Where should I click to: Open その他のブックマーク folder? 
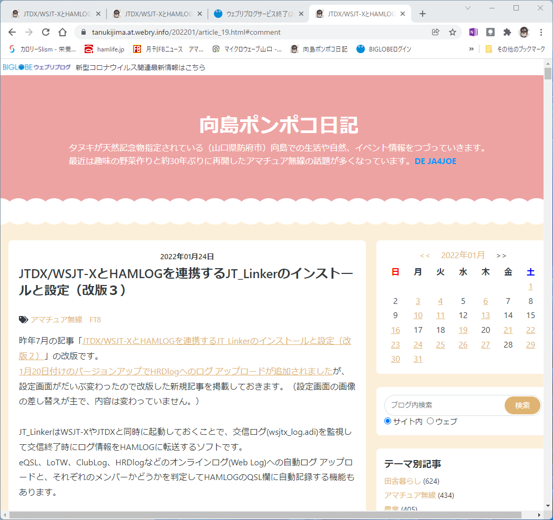tap(515, 49)
